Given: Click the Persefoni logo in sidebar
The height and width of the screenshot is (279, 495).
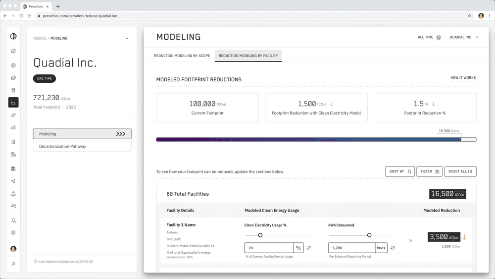Looking at the screenshot, I should pos(13,36).
